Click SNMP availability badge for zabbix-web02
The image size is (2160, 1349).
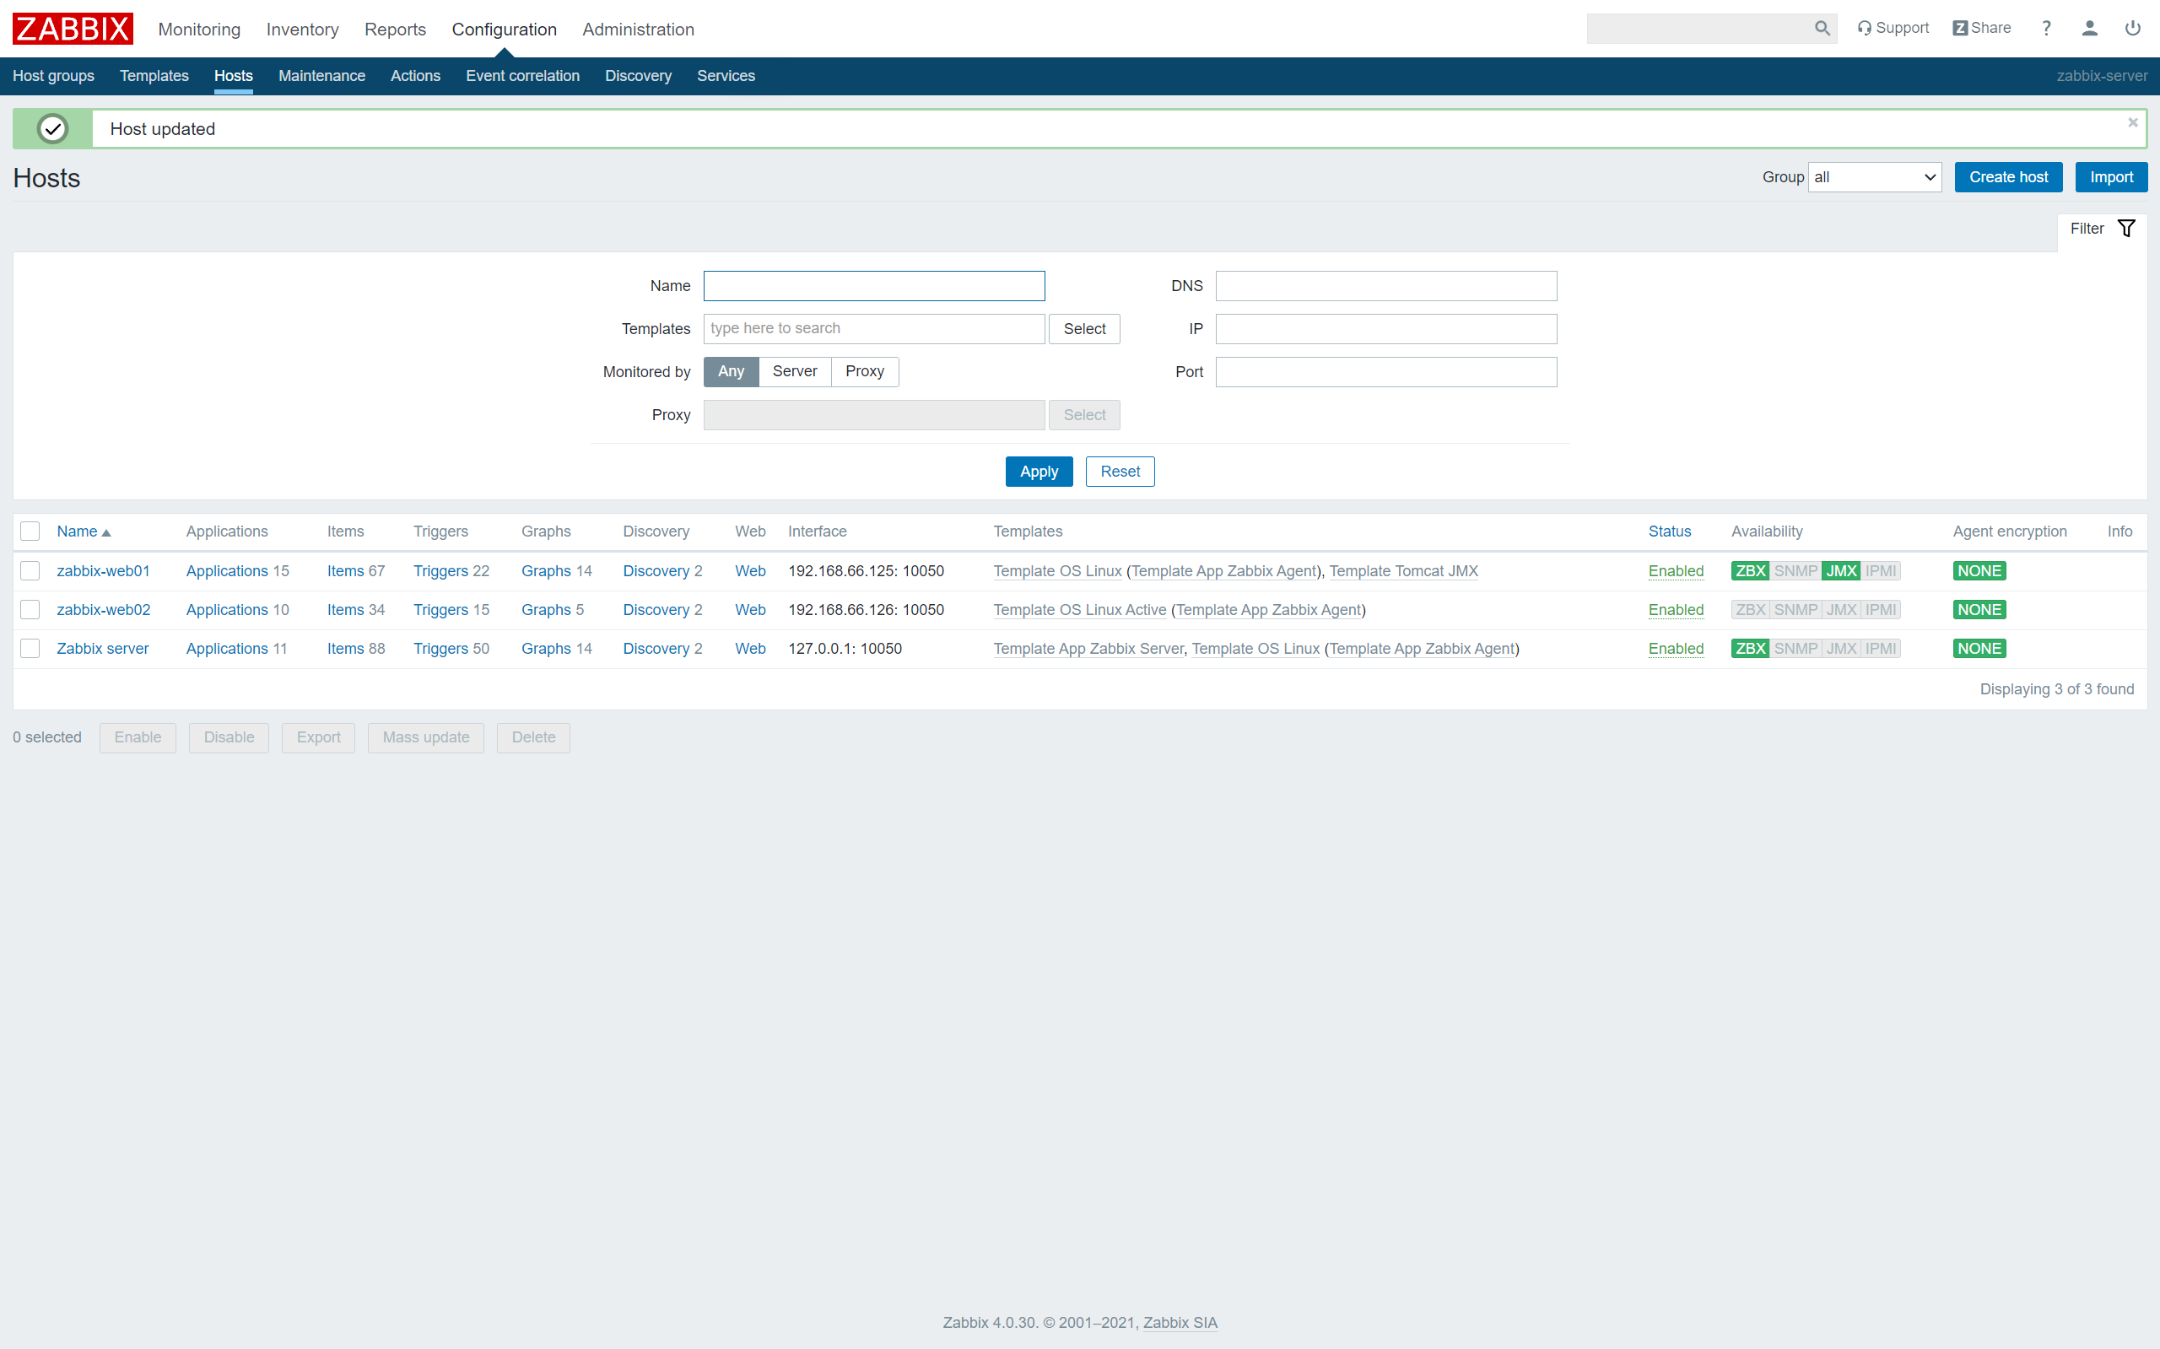point(1795,609)
